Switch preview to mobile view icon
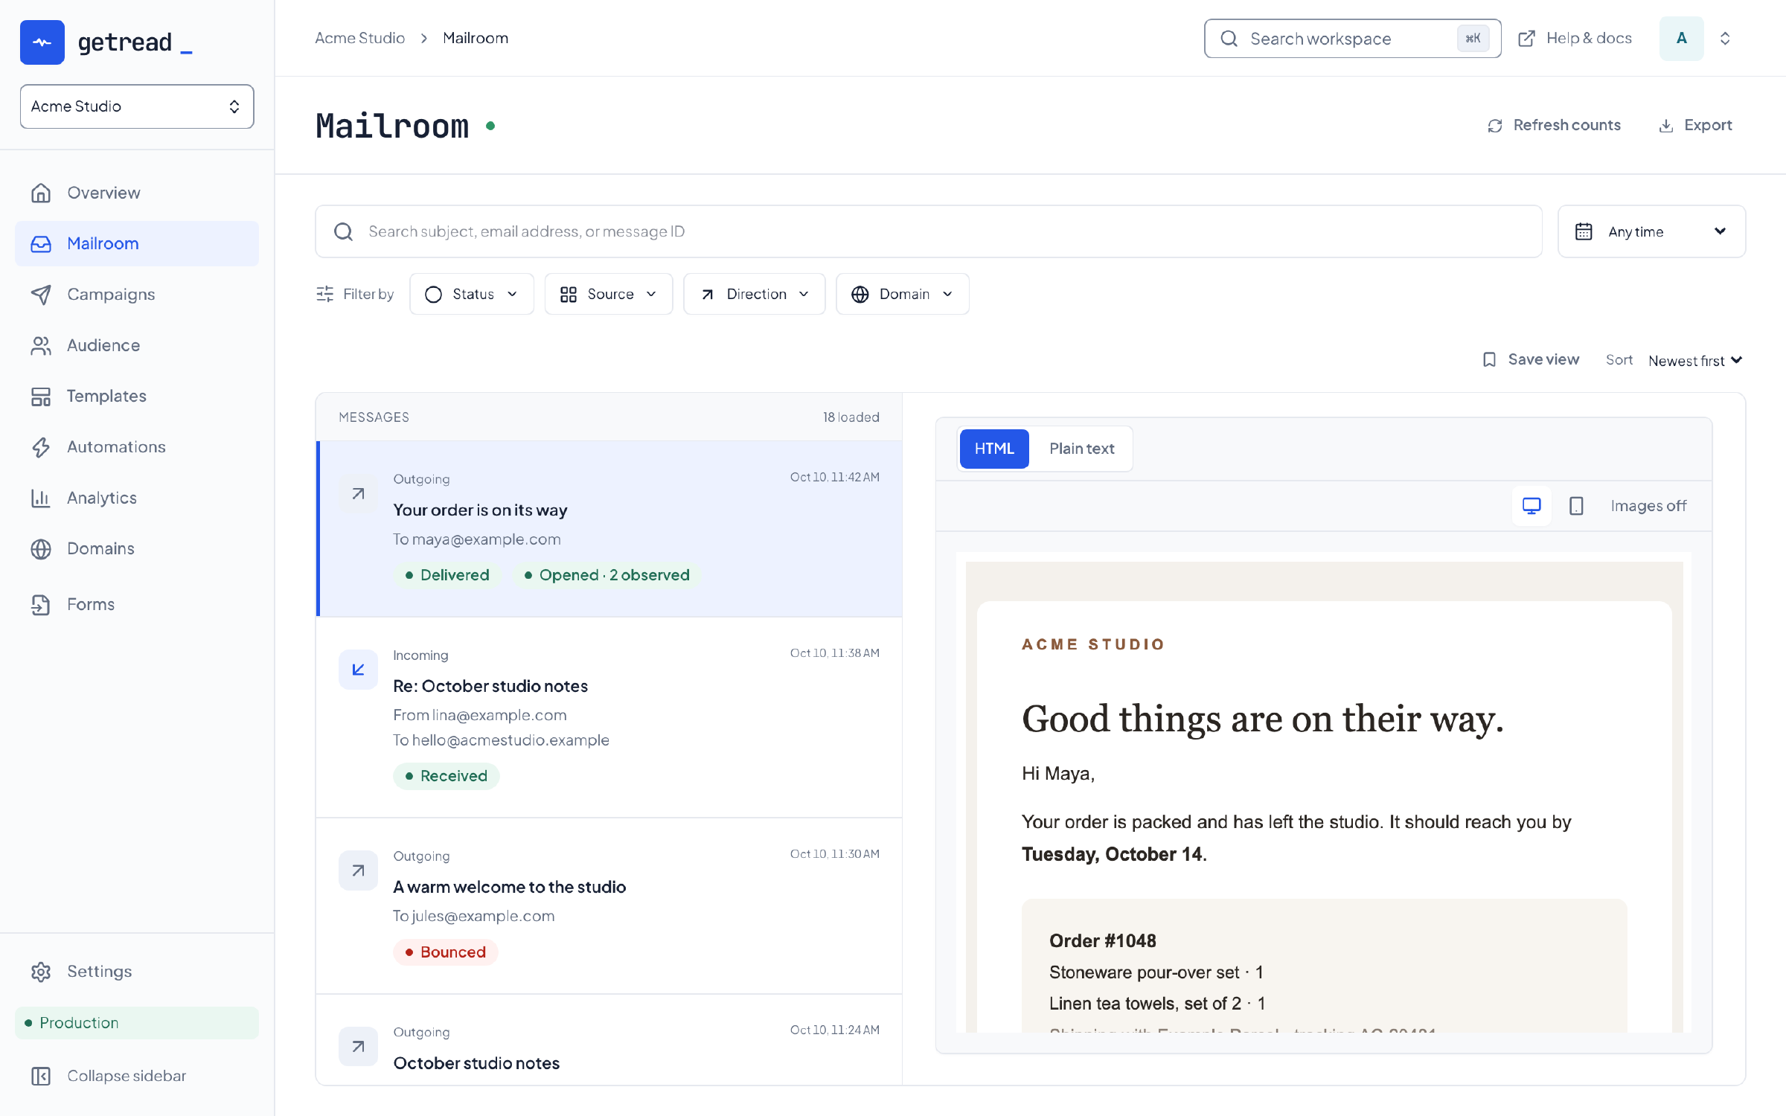 pos(1576,506)
